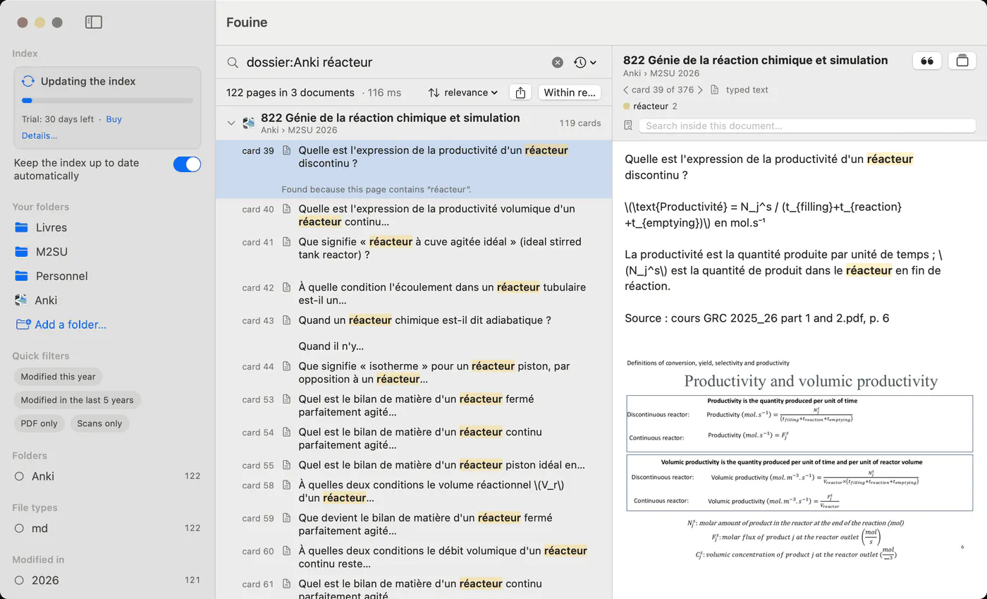
Task: Select the Anki folder filter radio
Action: tap(19, 476)
